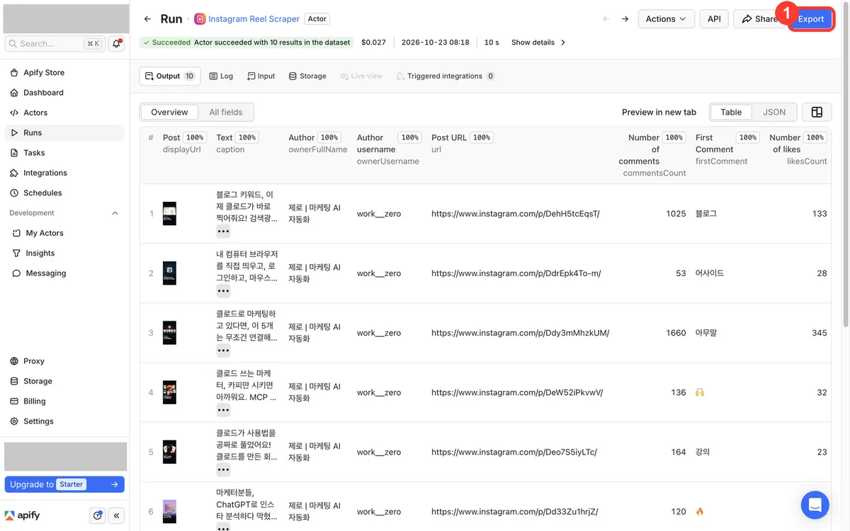Open the chat support bubble
Screen dimensions: 850x531
pyautogui.click(x=815, y=505)
